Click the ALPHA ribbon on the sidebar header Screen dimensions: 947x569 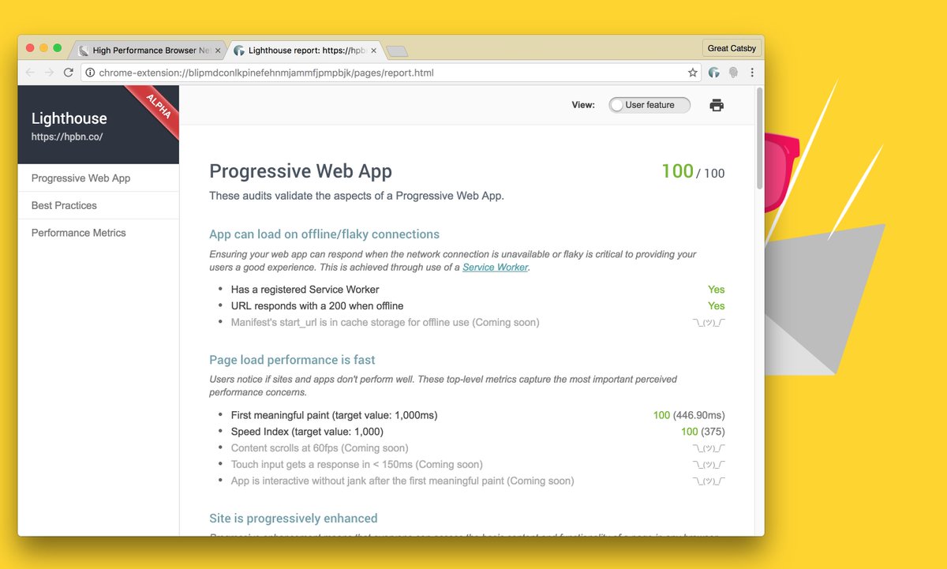click(158, 107)
